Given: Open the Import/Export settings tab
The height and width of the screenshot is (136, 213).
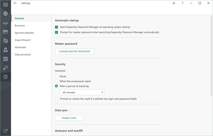Looking at the screenshot, I should point(31,40).
